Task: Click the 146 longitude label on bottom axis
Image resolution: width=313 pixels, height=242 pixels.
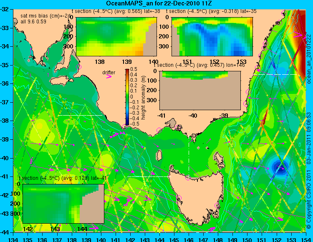Action: coord(189,239)
